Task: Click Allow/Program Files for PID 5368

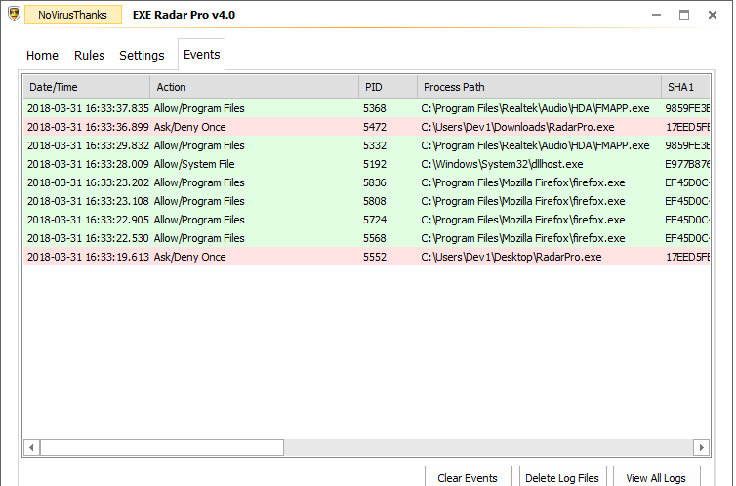Action: click(x=199, y=108)
